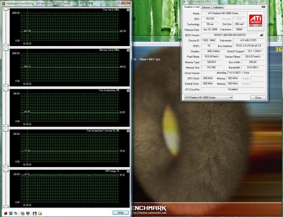
Task: Click the Bandwidth field showing 63.6 GB/s
Action: point(253,67)
